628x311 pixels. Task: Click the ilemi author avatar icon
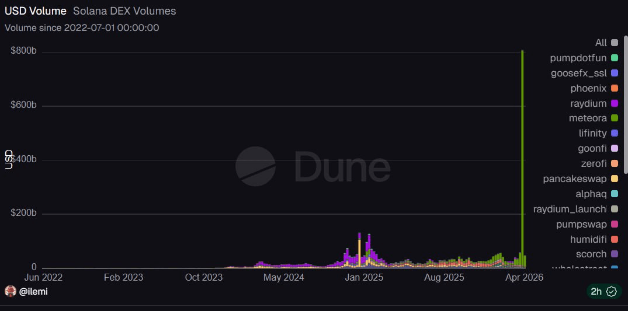[x=10, y=291]
